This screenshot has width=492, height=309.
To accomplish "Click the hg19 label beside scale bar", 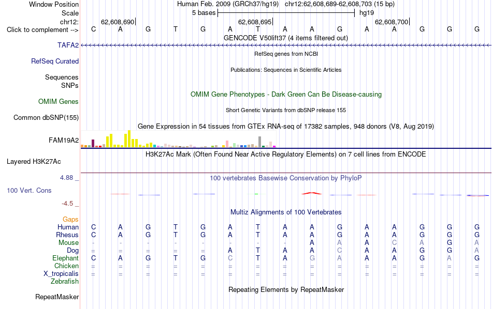I will click(x=367, y=13).
